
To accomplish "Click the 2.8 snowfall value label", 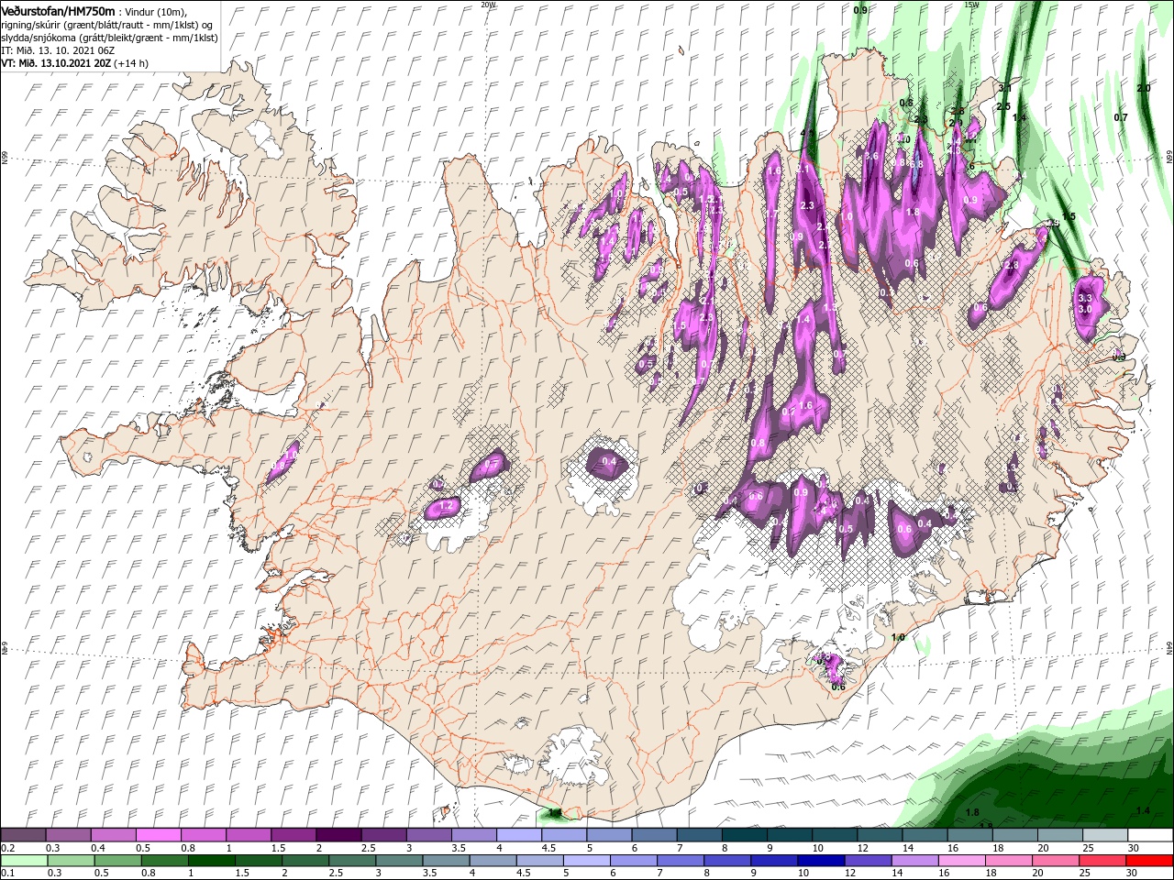I will click(1013, 266).
